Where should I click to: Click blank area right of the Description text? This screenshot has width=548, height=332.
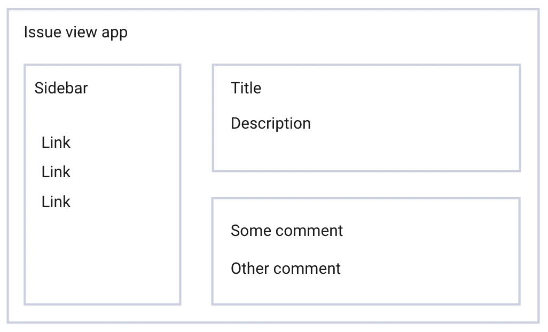[417, 123]
